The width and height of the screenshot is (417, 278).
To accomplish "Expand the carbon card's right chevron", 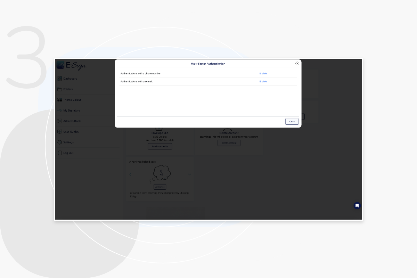I will (x=189, y=174).
